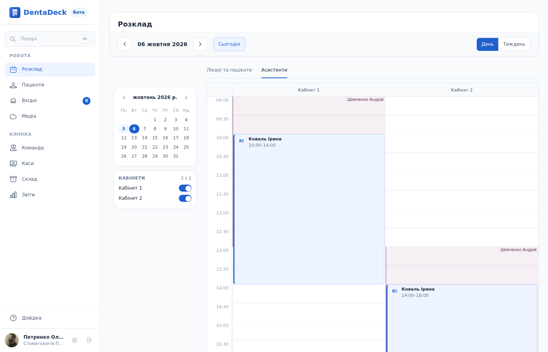Click Шевченко Андрій shift at 13:00
This screenshot has height=352, width=548.
pos(462,266)
